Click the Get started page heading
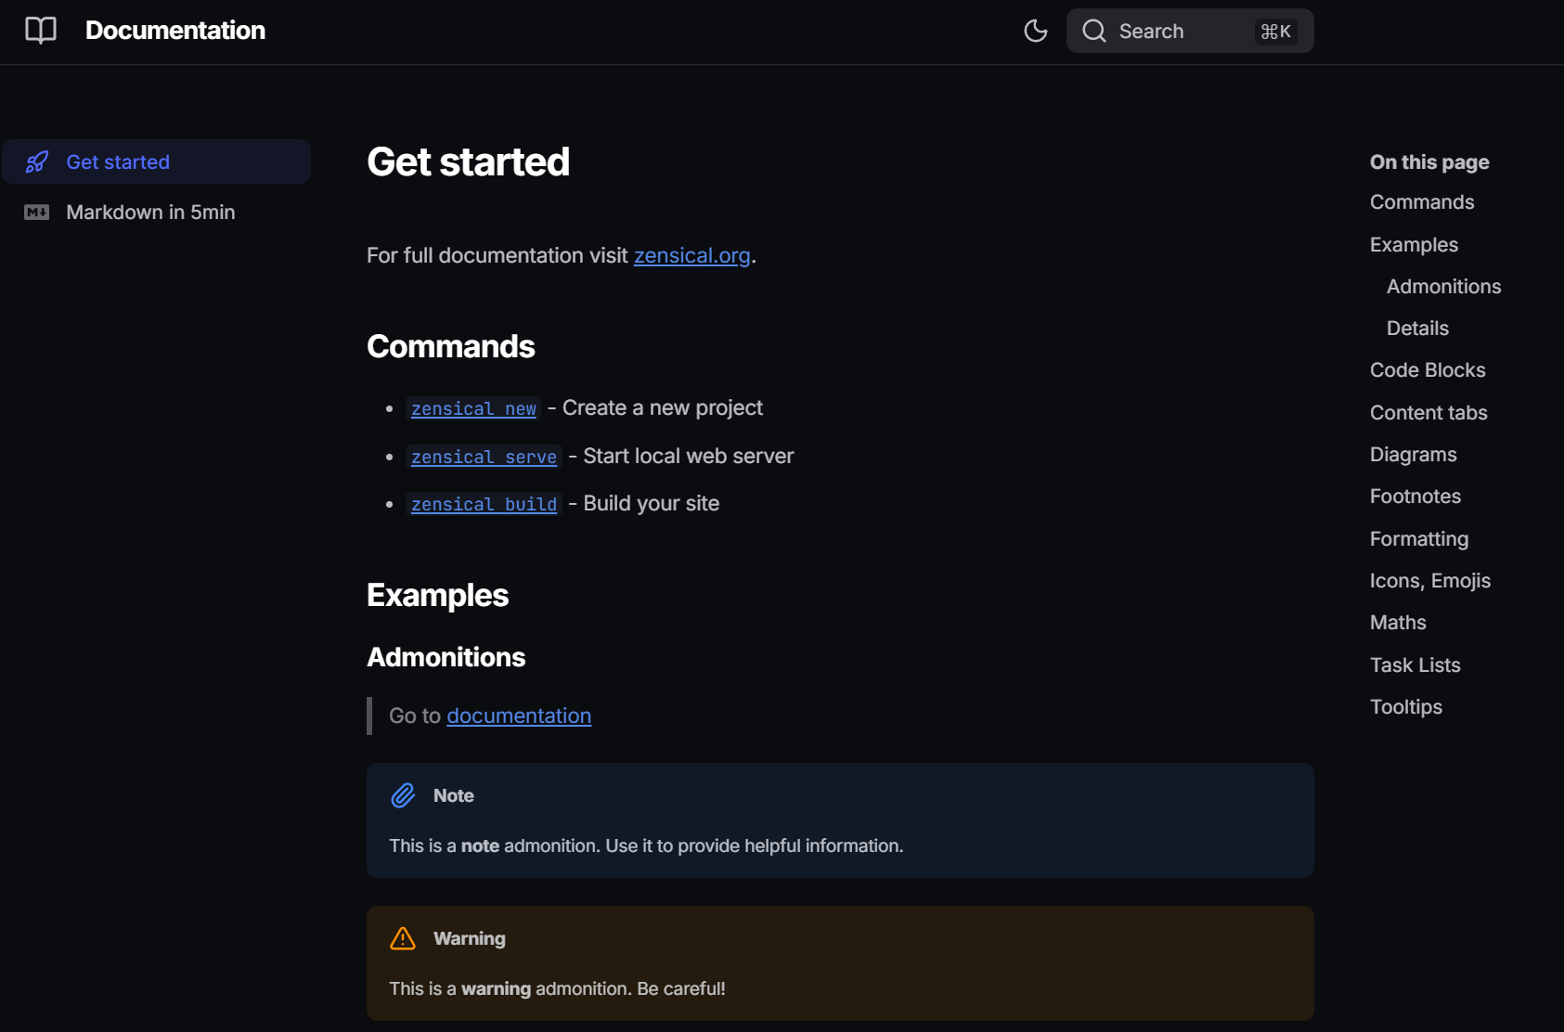1564x1032 pixels. (468, 162)
